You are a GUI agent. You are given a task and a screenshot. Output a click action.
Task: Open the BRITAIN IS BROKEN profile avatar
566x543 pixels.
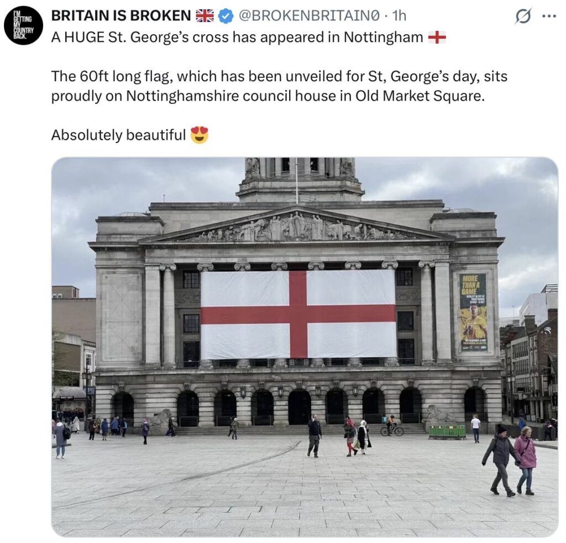click(23, 25)
